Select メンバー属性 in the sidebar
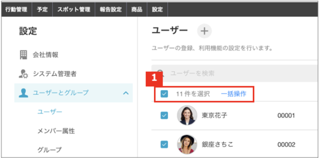The image size is (320, 158). [x=56, y=131]
